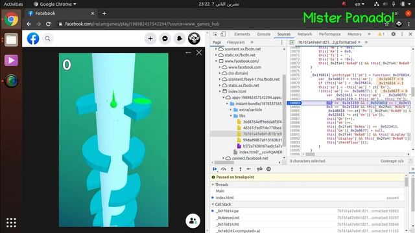Screen dimensions: 415x233
Task: Click the address bar URL
Action: coord(142,24)
